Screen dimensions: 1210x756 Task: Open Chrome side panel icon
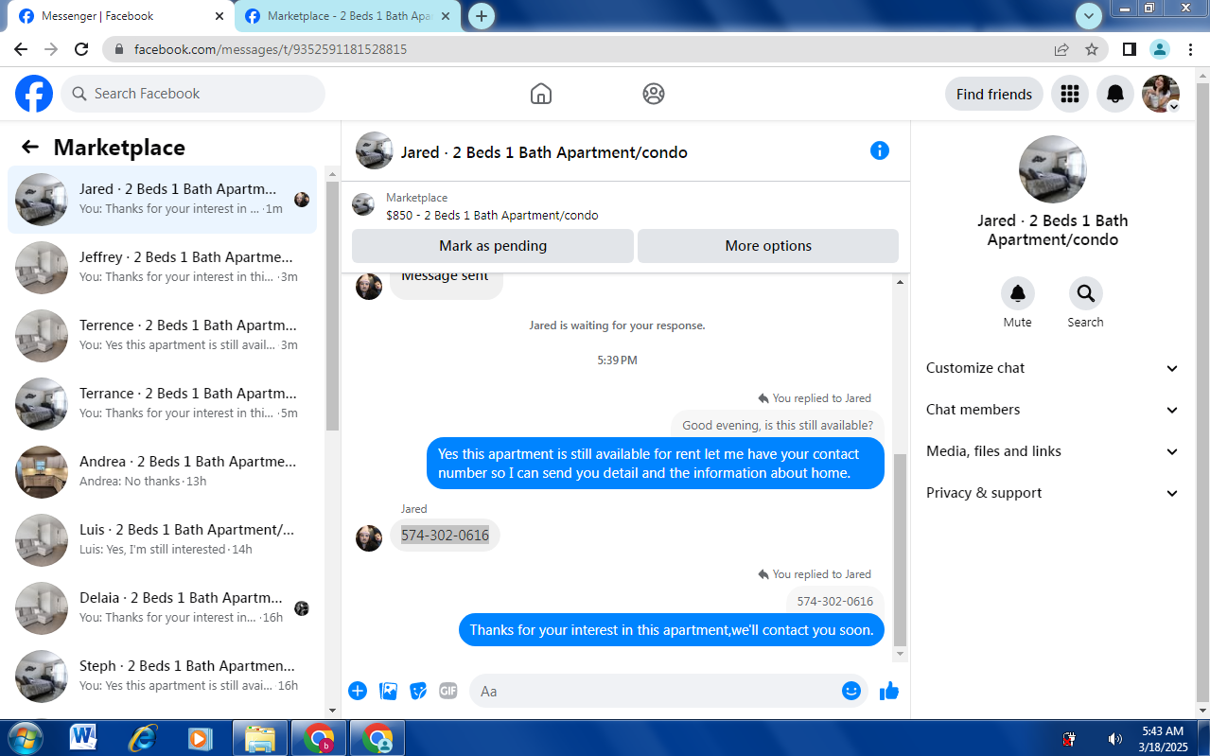[1130, 49]
